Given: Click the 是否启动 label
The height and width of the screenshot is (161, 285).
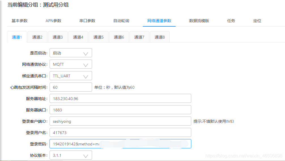Looking at the screenshot, I should (39, 53).
